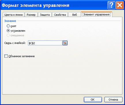Select the Элемент управления tab
This screenshot has width=125, height=105.
(x=96, y=14)
